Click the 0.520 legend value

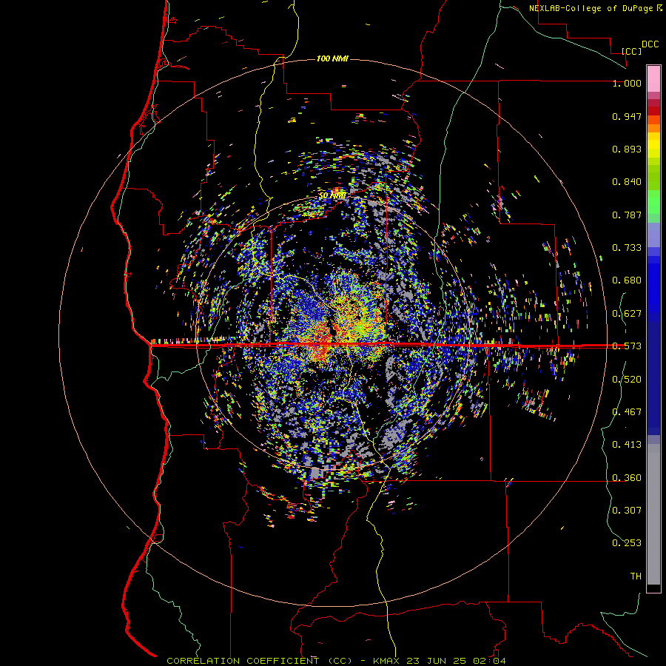click(x=627, y=380)
